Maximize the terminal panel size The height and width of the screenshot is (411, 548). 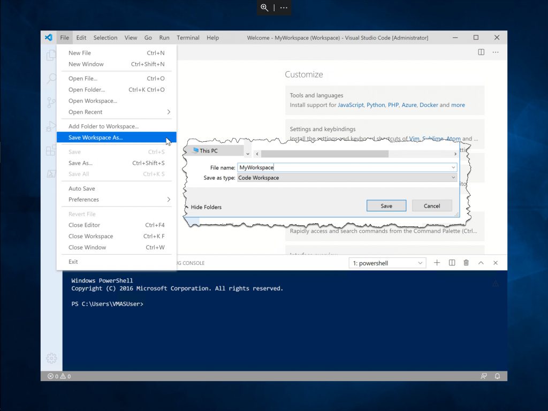(481, 263)
